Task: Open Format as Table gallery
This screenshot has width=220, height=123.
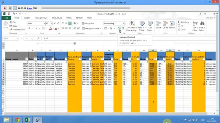Action: point(142,26)
